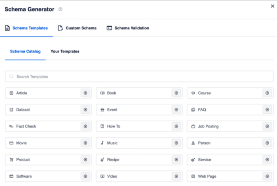
Task: Select the How To label text
Action: click(113, 126)
